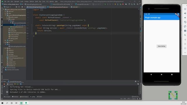Expand the test folder in project tree
Screen dimensions: 187x105
coord(5,48)
